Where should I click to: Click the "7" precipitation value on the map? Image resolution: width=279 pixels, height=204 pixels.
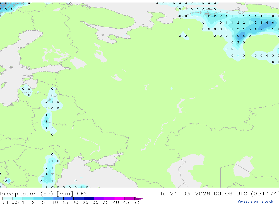[x=261, y=29]
